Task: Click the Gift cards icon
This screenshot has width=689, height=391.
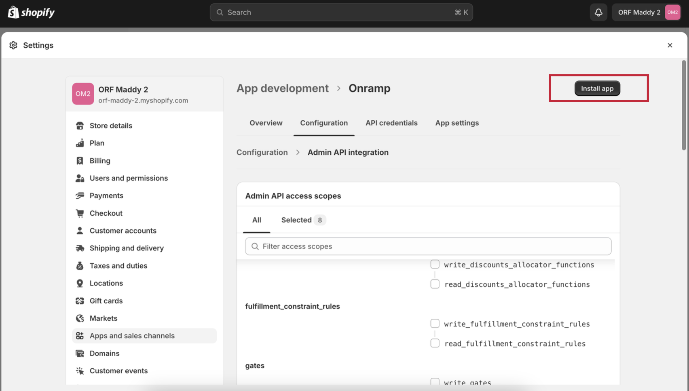Action: pyautogui.click(x=80, y=301)
